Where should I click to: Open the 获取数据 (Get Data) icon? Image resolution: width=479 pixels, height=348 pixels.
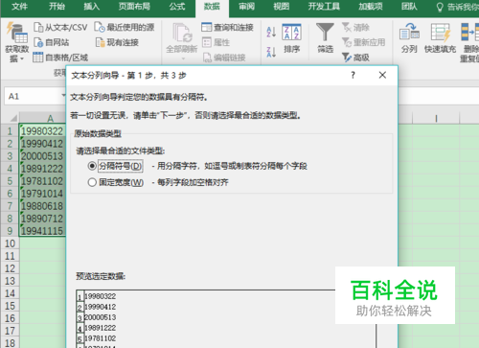(16, 33)
